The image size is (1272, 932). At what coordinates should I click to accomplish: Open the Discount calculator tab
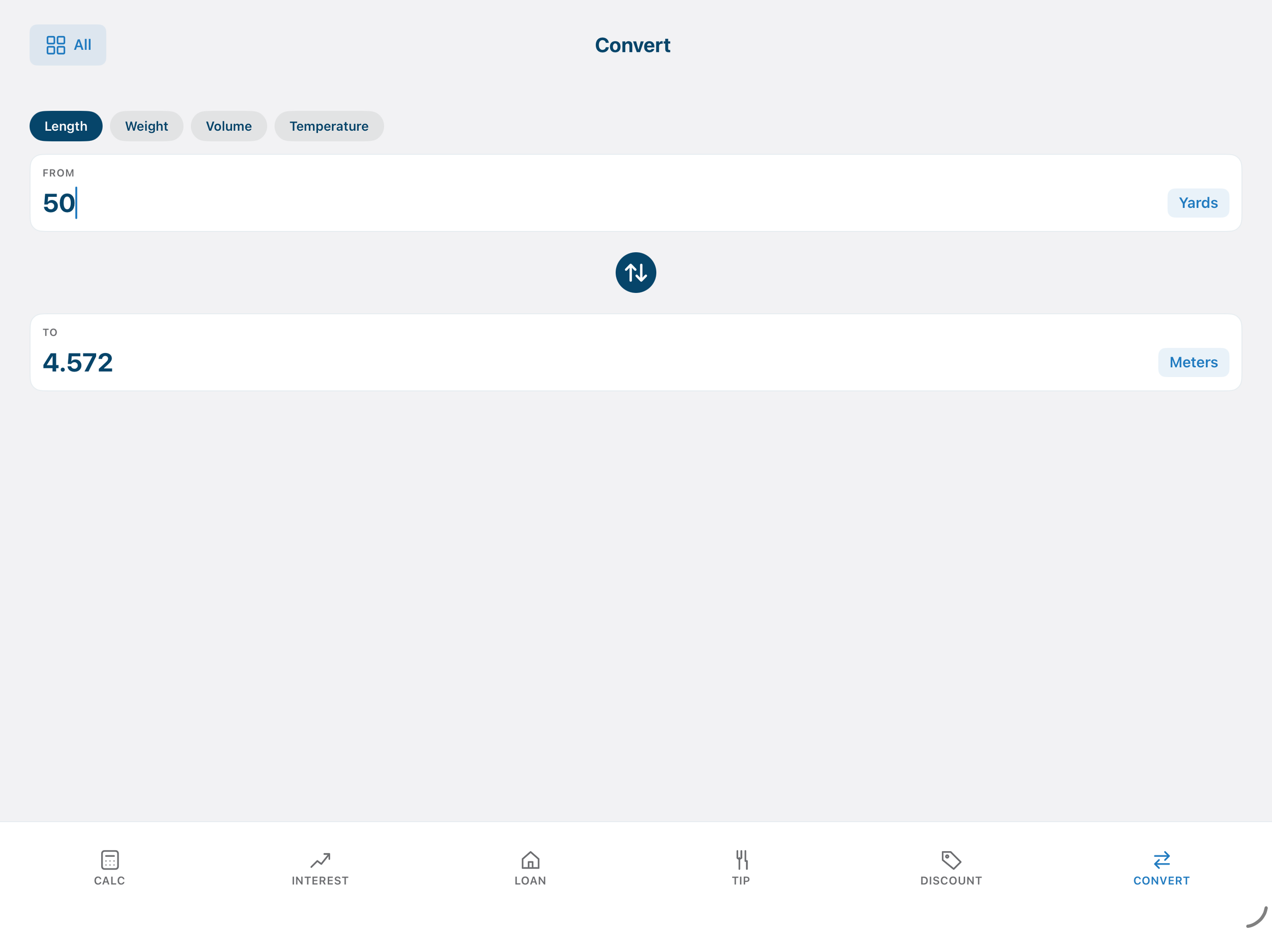951,868
